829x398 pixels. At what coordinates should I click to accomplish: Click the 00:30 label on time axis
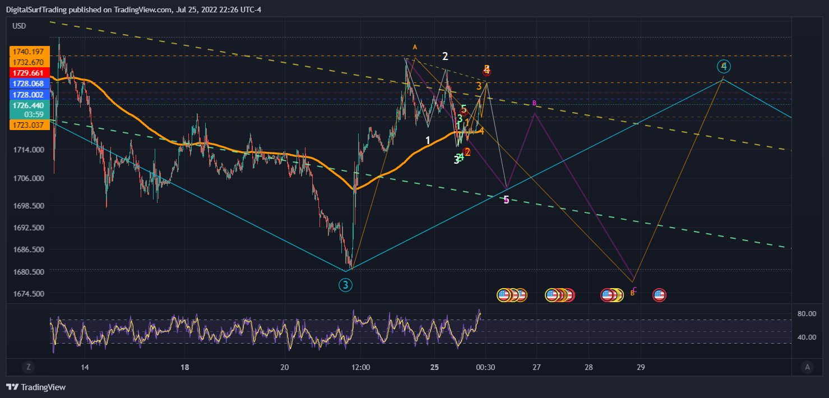pyautogui.click(x=485, y=368)
